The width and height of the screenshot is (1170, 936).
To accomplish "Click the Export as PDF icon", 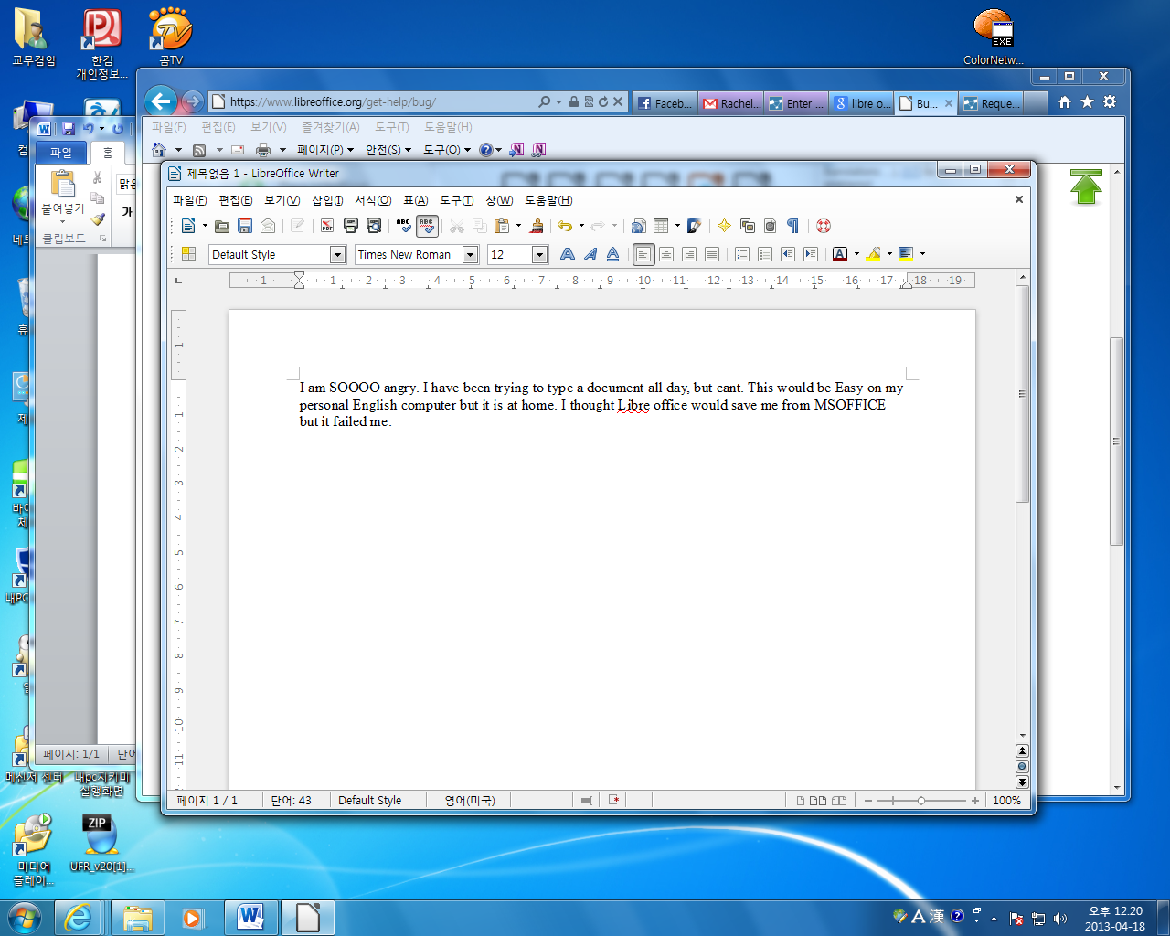I will 326,226.
